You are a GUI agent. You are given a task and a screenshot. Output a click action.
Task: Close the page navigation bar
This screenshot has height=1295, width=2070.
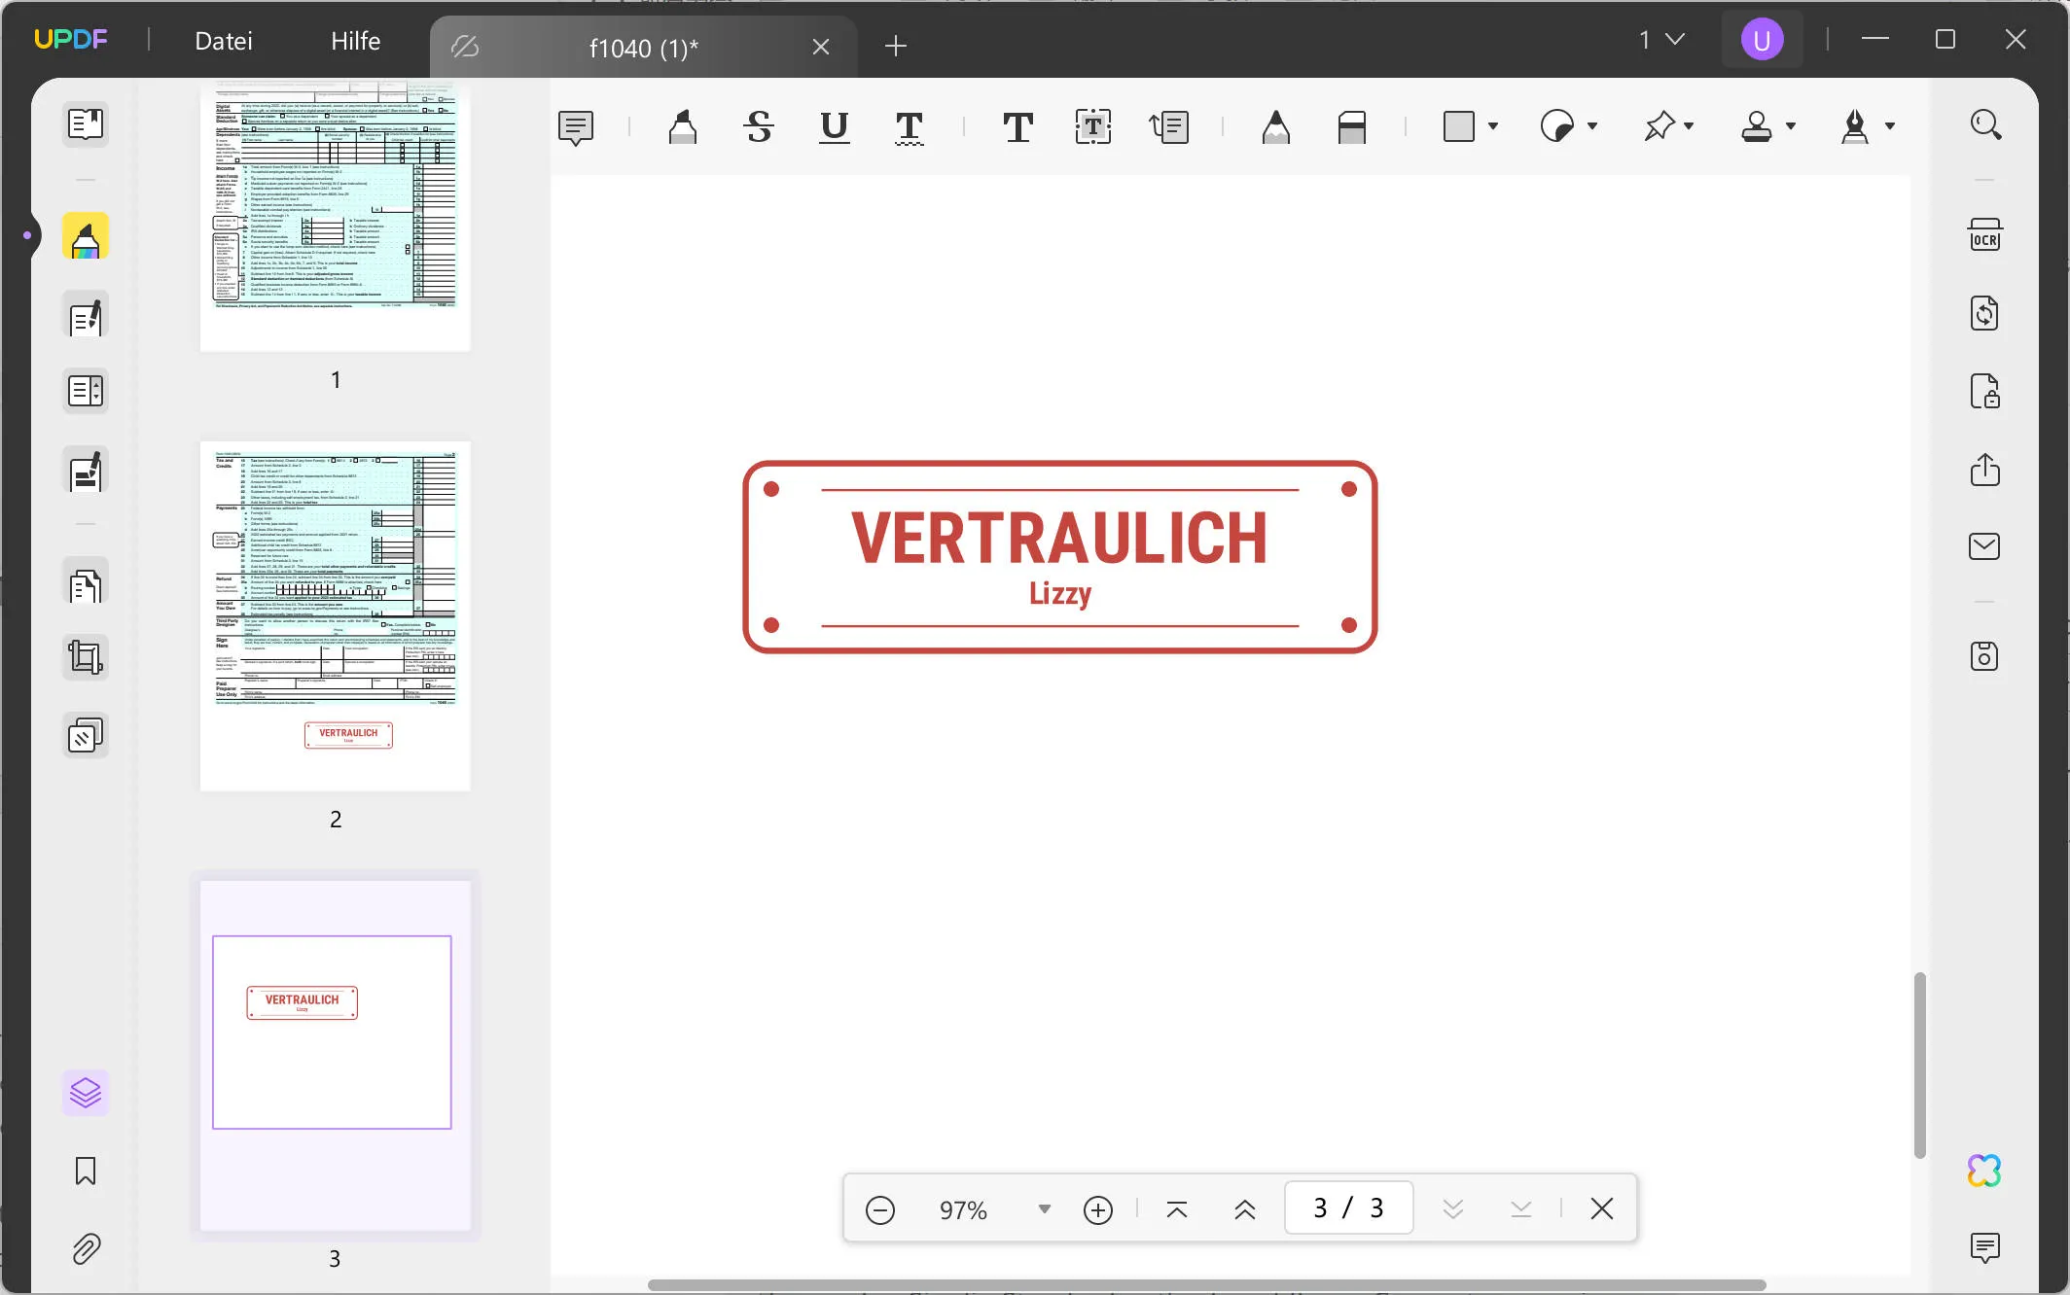pos(1602,1208)
